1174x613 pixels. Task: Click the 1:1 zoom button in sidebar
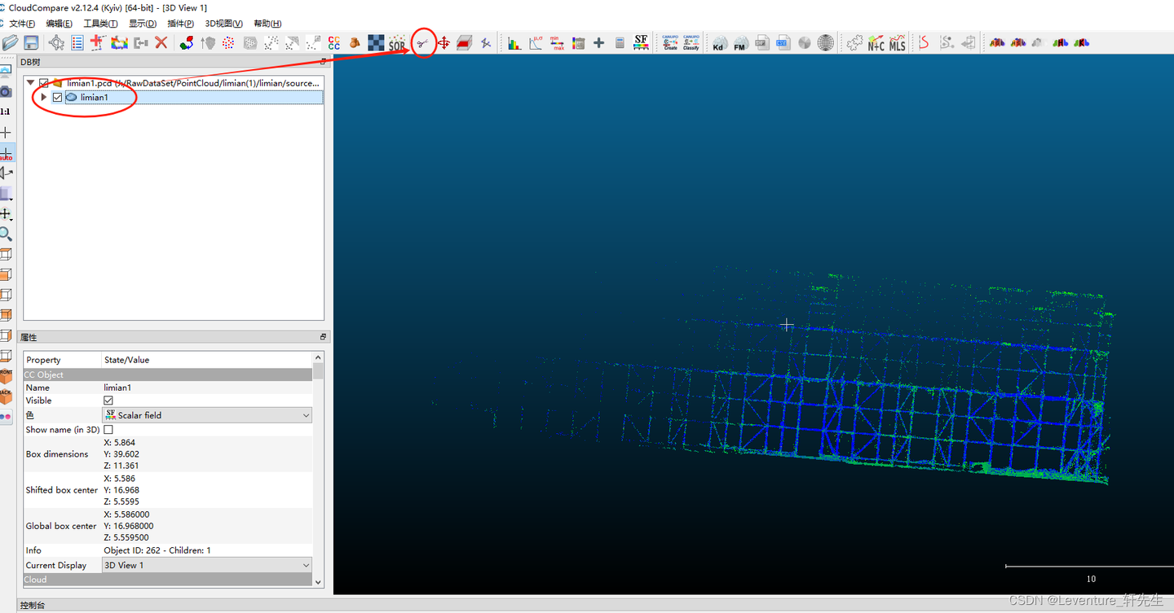(x=5, y=112)
